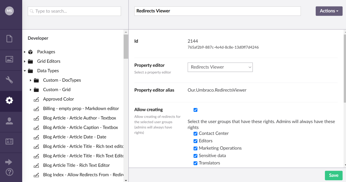Viewport: 346px width, 182px height.
Task: Select Blog Article - Article Date - Date
Action: (x=75, y=137)
